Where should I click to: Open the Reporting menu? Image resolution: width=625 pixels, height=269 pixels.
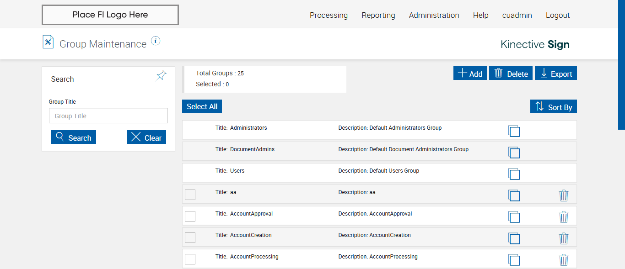[378, 15]
